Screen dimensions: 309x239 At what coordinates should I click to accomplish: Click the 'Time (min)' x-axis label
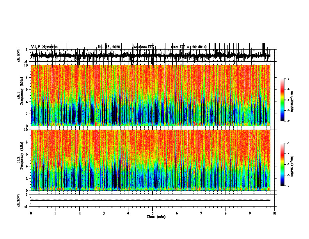click(x=156, y=217)
